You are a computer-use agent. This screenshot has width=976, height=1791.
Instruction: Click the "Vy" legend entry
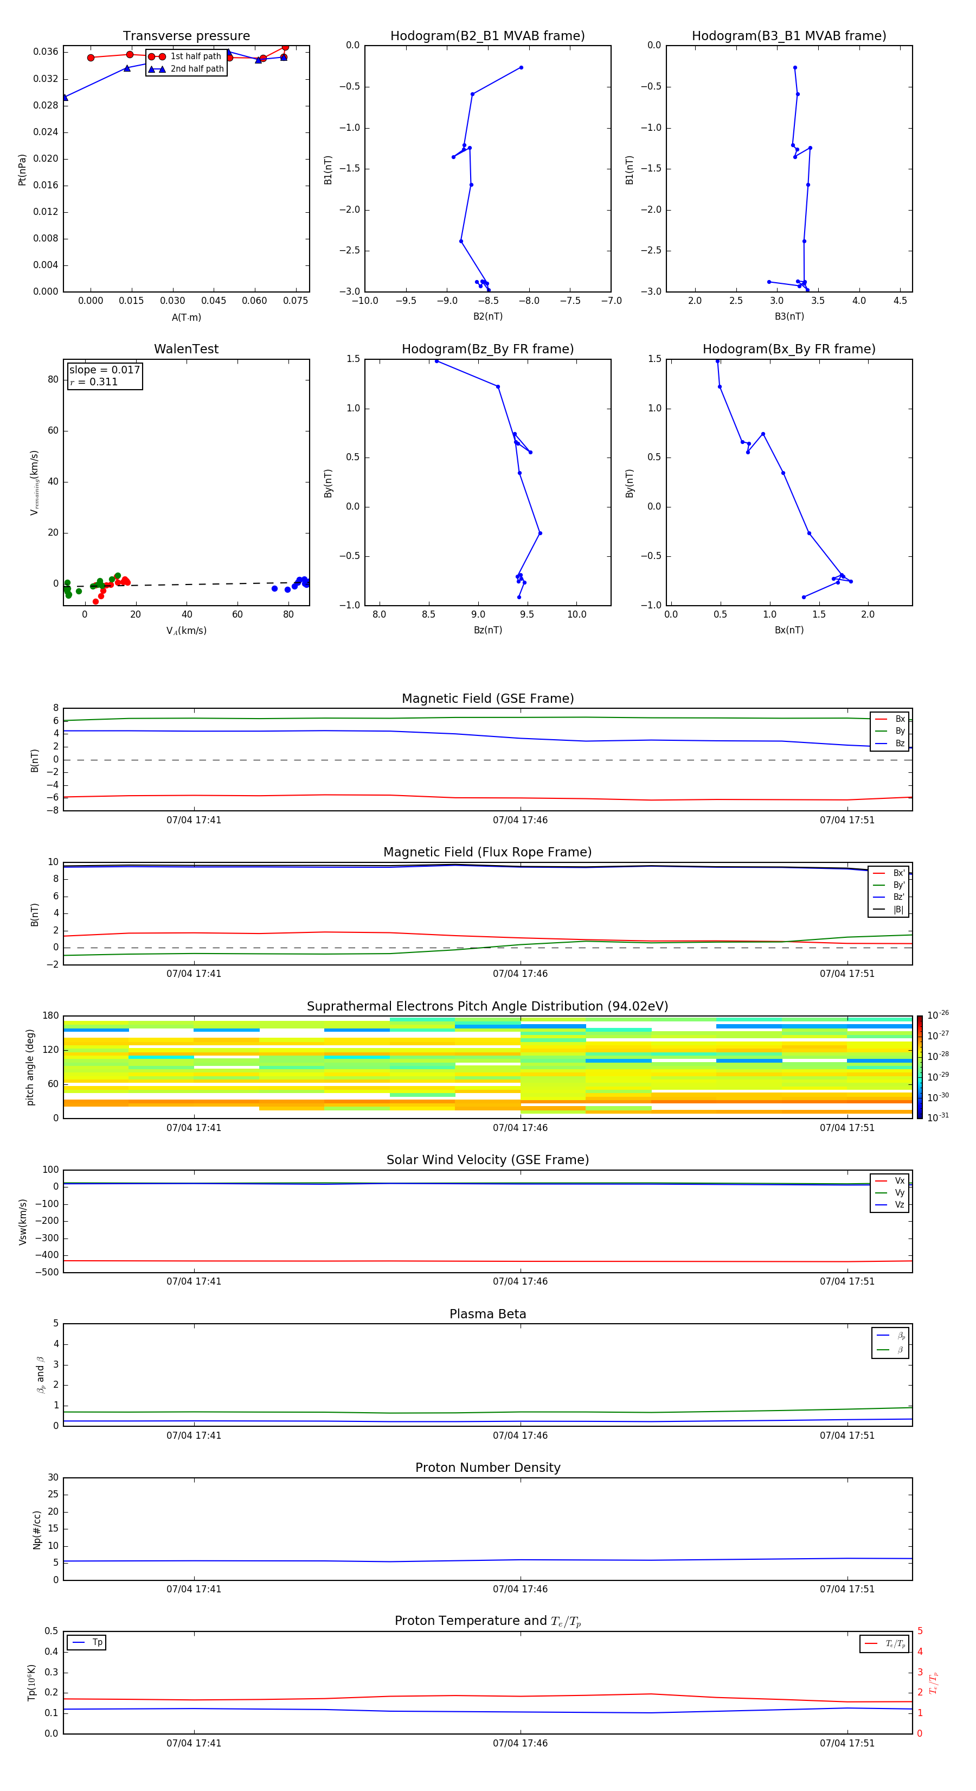pos(890,1193)
